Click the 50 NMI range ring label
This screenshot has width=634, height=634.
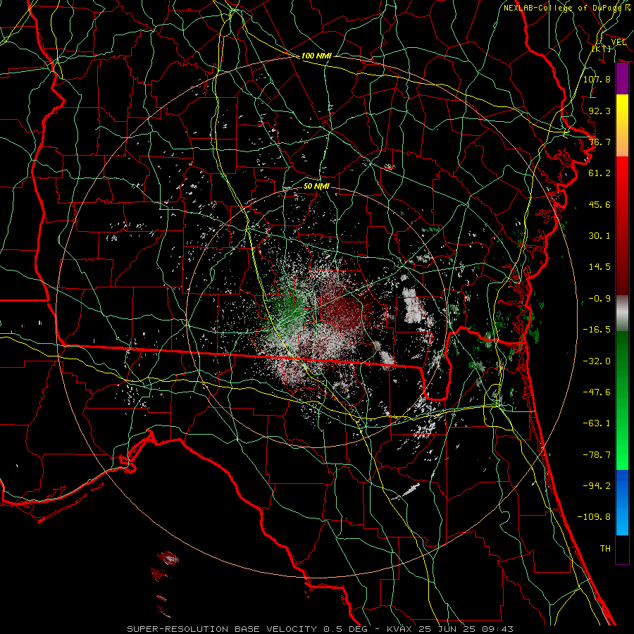pos(316,187)
